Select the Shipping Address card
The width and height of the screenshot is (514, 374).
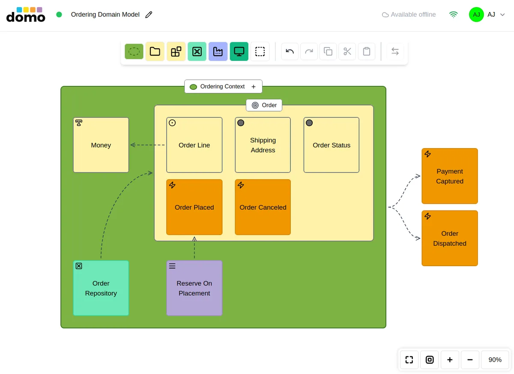(263, 145)
